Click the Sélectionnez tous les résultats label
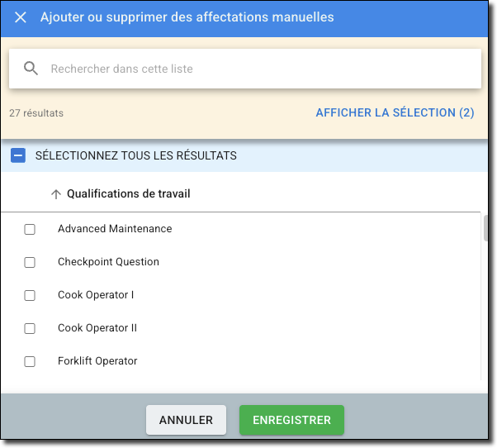Screen dimensions: 497x448 click(136, 155)
